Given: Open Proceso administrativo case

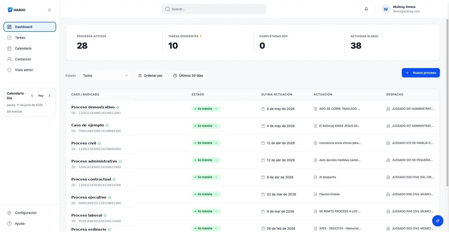Looking at the screenshot, I should click(x=94, y=161).
